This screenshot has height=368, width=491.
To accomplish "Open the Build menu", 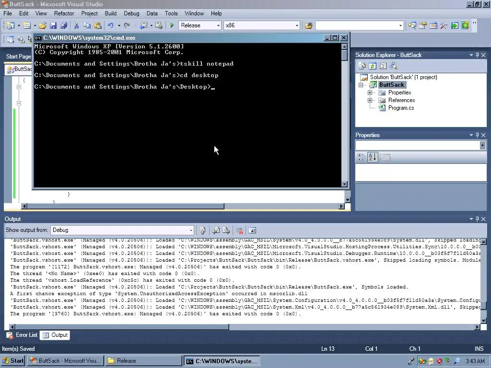I will (111, 13).
